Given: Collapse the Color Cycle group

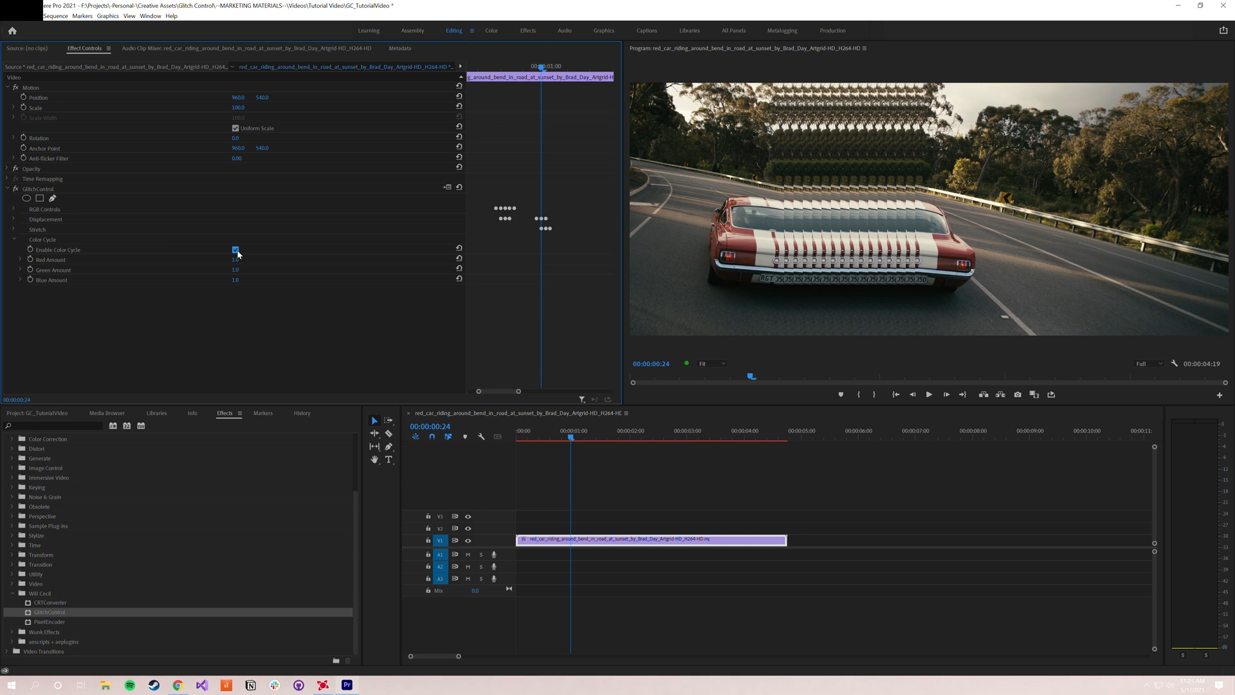Looking at the screenshot, I should tap(14, 239).
